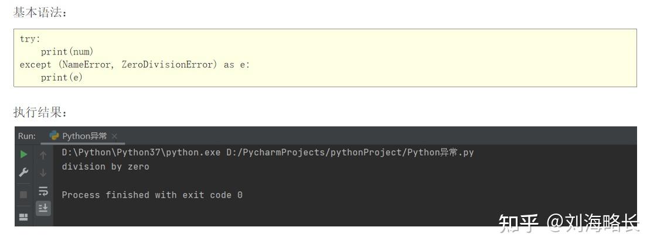Jump up the stack trace with up arrow

[43, 155]
